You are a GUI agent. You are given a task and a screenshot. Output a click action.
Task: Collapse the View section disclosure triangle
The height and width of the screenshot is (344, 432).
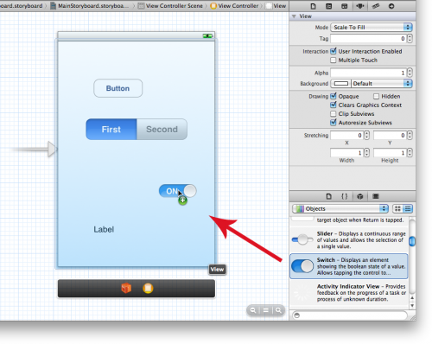(x=294, y=16)
